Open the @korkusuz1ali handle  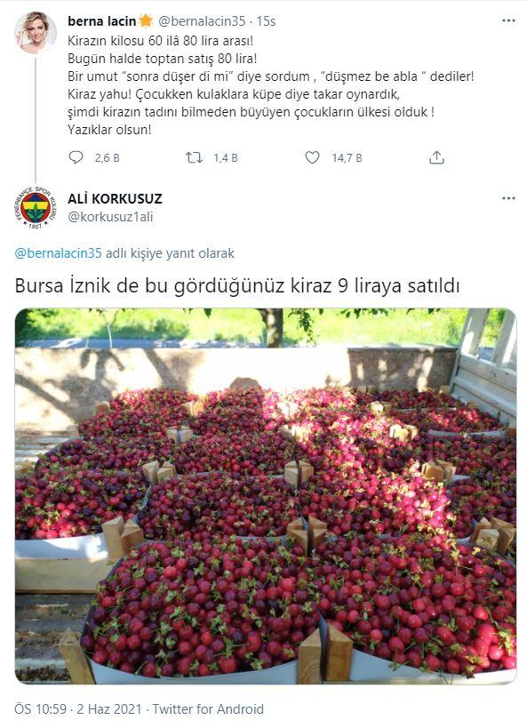coord(110,217)
